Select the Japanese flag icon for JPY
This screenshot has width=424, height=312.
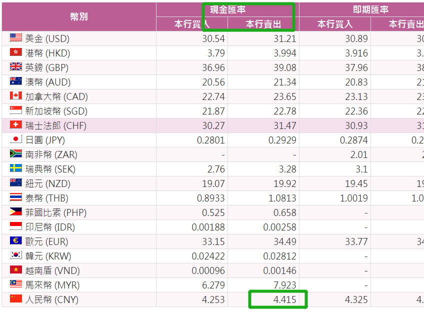coord(16,139)
